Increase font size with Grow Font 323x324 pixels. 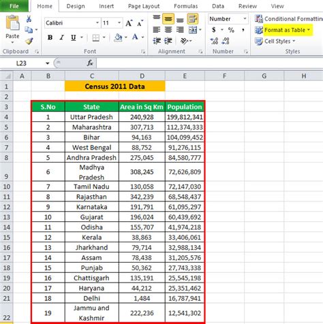click(x=129, y=23)
